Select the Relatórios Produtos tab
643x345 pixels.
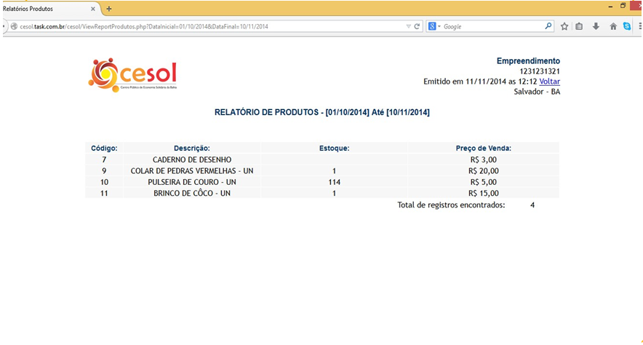tap(36, 9)
